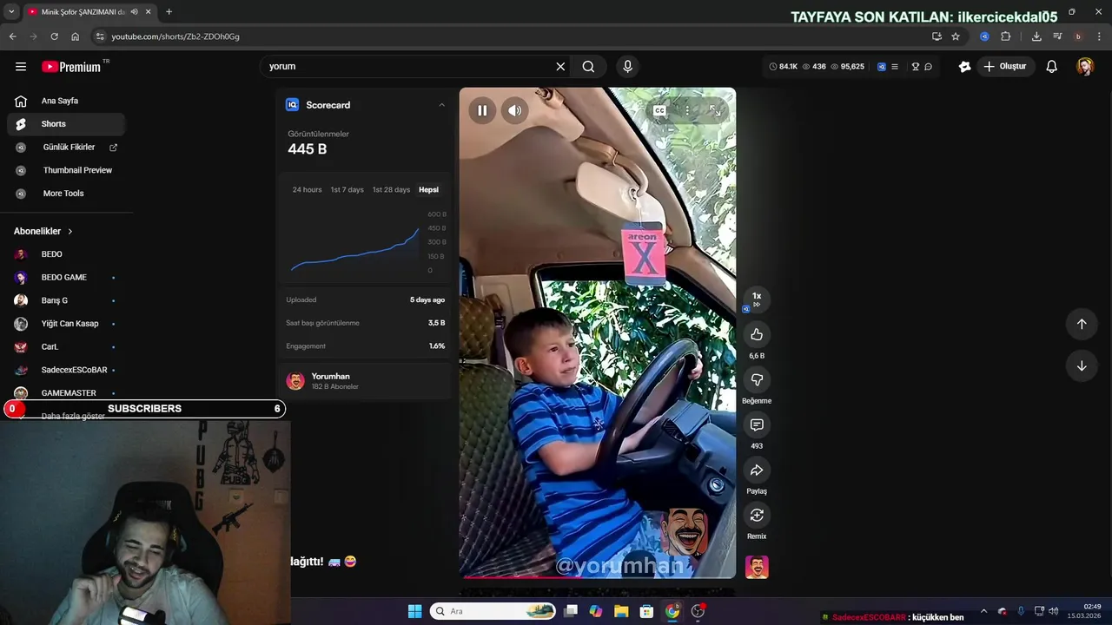The image size is (1112, 625).
Task: Click the views growth chart line
Action: coord(354,250)
